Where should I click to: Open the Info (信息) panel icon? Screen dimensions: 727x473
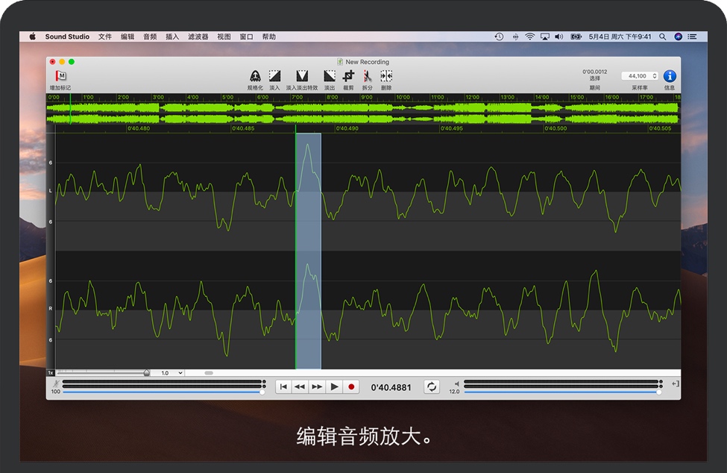click(x=670, y=76)
